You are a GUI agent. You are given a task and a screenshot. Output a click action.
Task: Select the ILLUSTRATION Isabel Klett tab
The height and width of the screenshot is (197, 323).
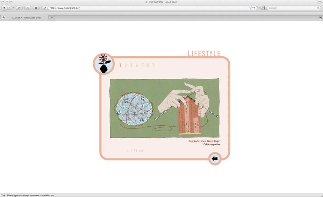(26, 17)
